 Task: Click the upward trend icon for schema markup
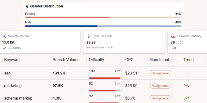186,98
